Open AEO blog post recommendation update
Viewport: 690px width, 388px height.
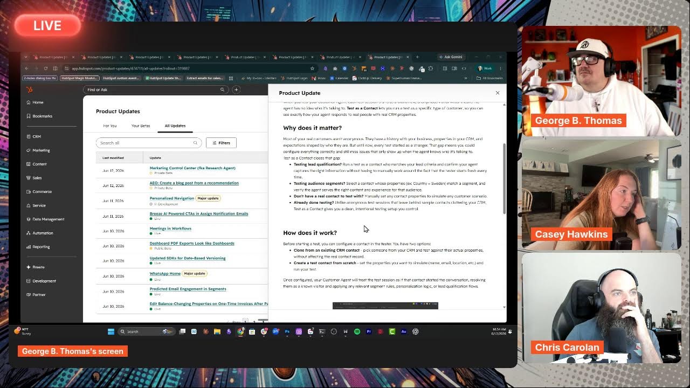tap(194, 183)
